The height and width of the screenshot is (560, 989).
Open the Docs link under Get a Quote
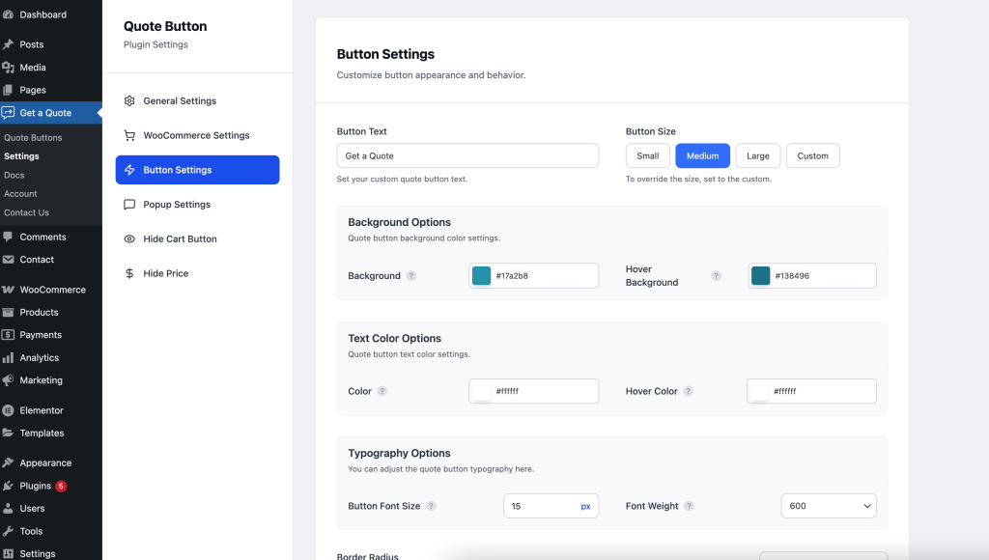click(x=14, y=176)
